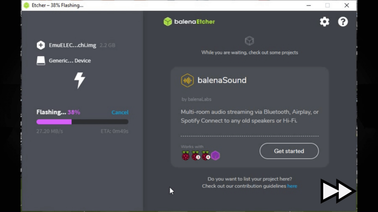Screen dimensions: 378x212
Task: Click the balenaSound project title
Action: point(222,80)
